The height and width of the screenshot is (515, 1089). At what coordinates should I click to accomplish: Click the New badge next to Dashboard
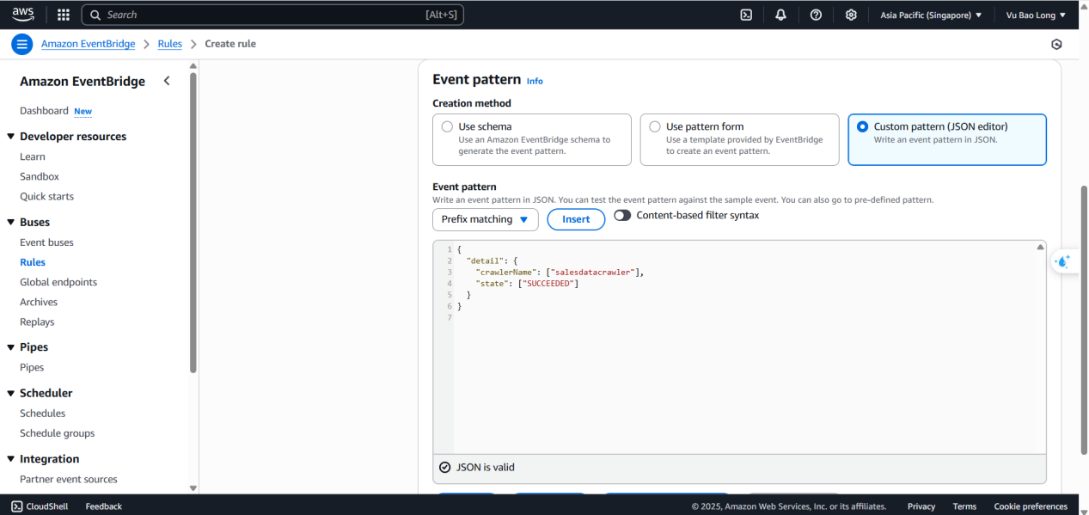coord(83,112)
